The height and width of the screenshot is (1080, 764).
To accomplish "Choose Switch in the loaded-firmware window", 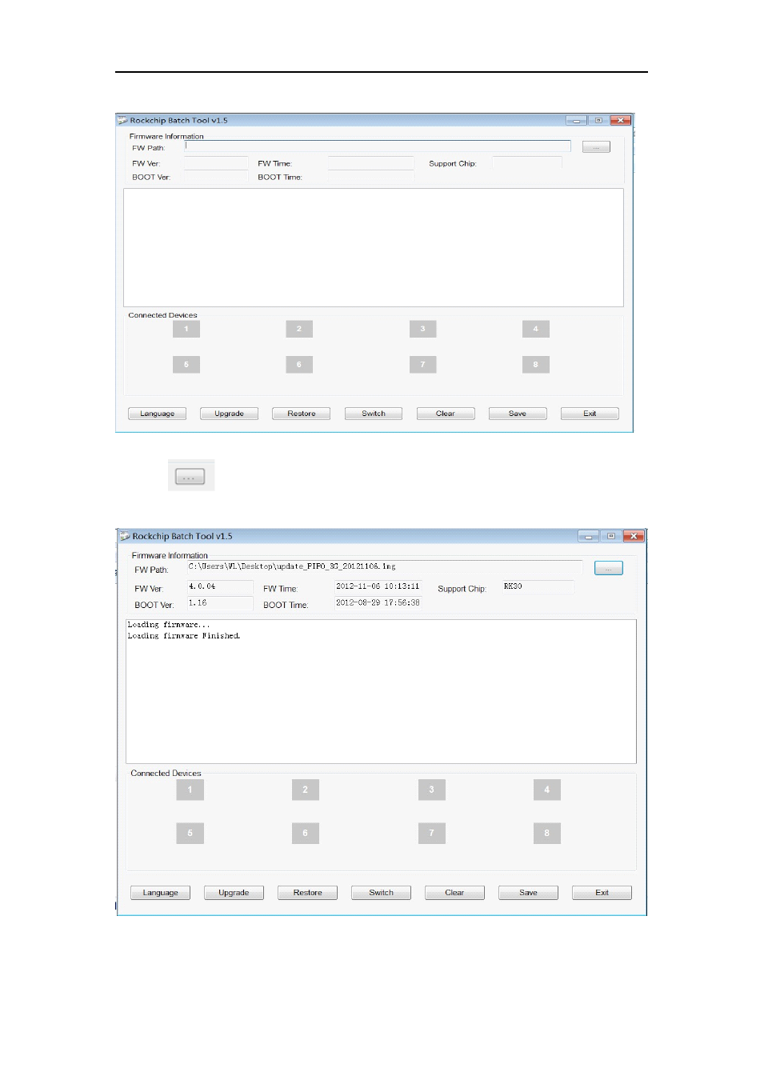I will [x=382, y=893].
